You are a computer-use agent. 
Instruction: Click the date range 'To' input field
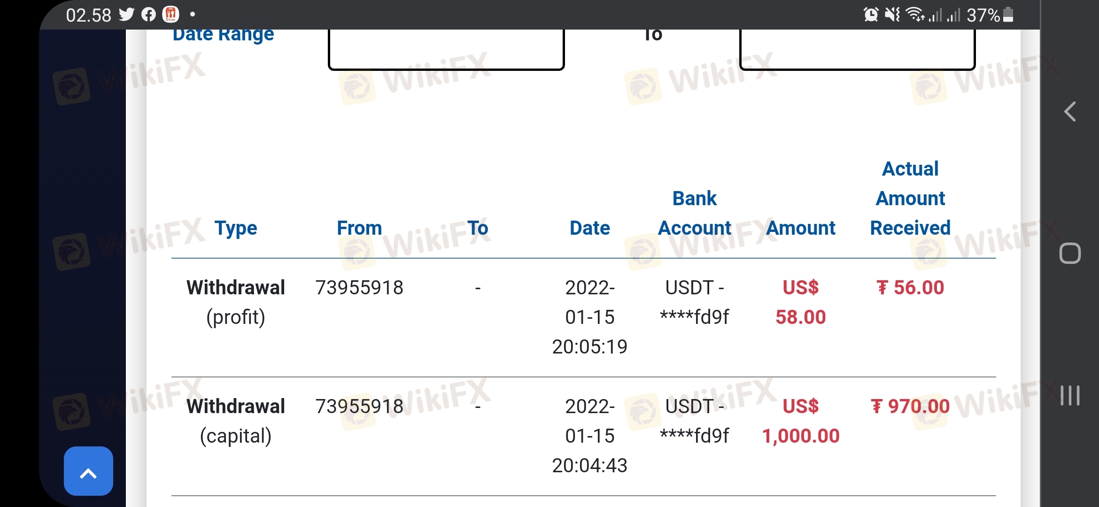coord(857,48)
